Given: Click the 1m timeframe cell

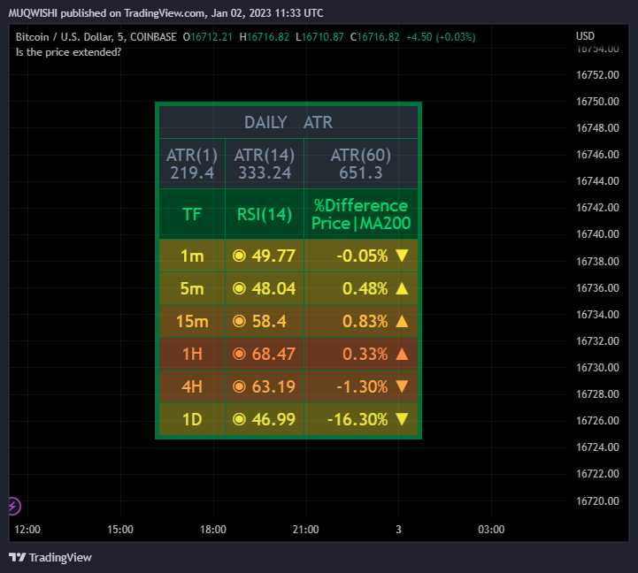Looking at the screenshot, I should tap(192, 256).
